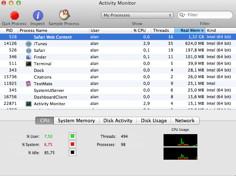Click the % System value 6,75
236x176 pixels.
(x=48, y=145)
